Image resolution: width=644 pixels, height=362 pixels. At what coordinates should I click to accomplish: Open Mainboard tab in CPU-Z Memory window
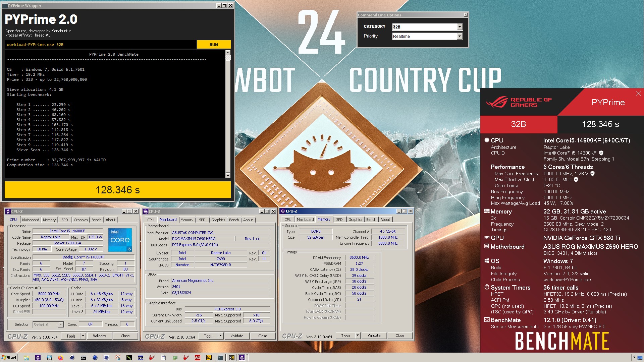pos(305,220)
